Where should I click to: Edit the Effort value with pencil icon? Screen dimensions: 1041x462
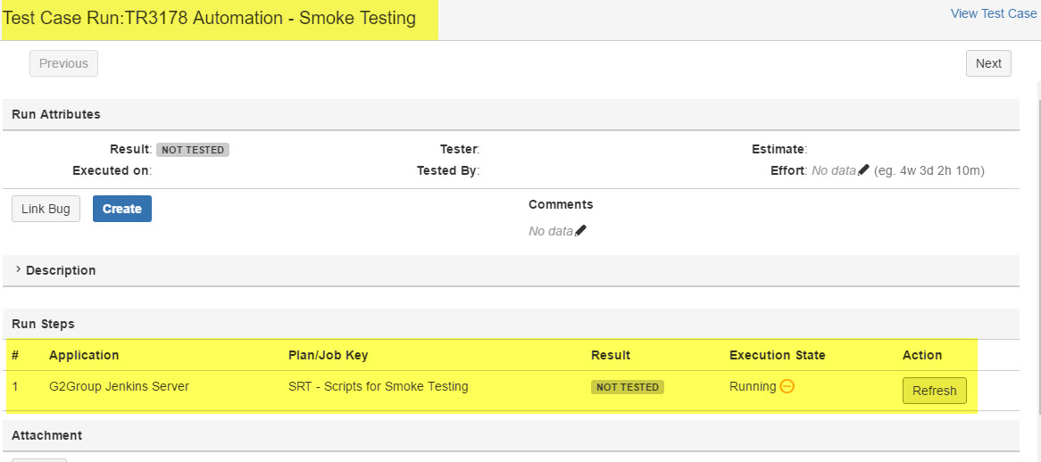(x=863, y=170)
